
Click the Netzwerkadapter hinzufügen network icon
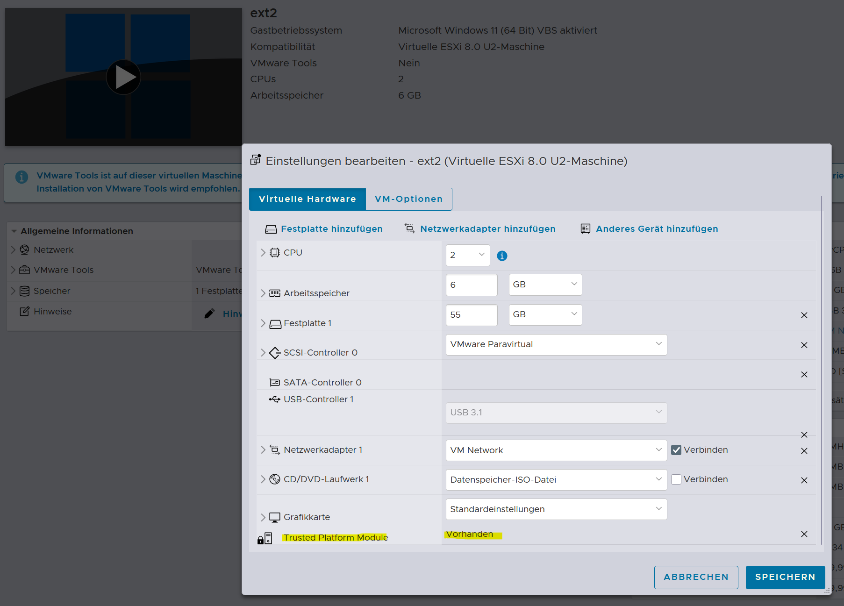(410, 229)
